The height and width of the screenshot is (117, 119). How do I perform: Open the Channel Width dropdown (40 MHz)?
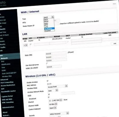point(53,104)
